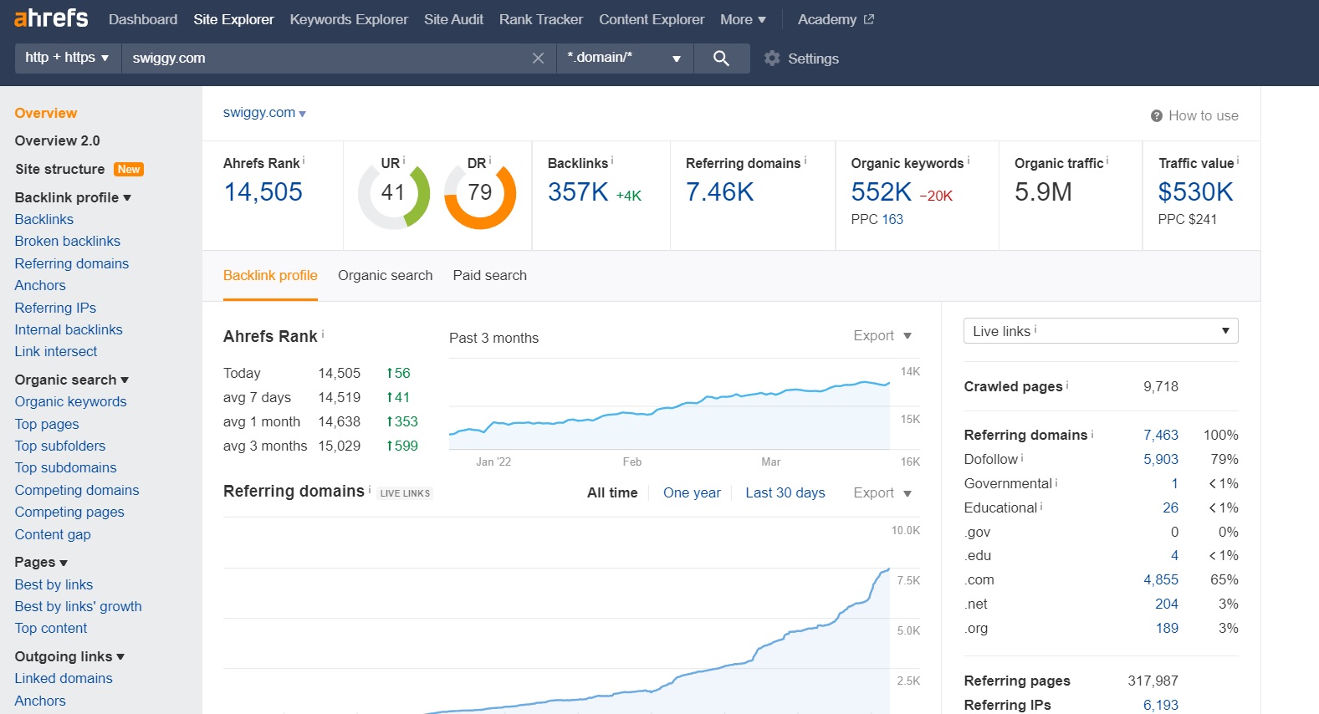Open the Live links dropdown
This screenshot has width=1319, height=714.
click(x=1101, y=331)
